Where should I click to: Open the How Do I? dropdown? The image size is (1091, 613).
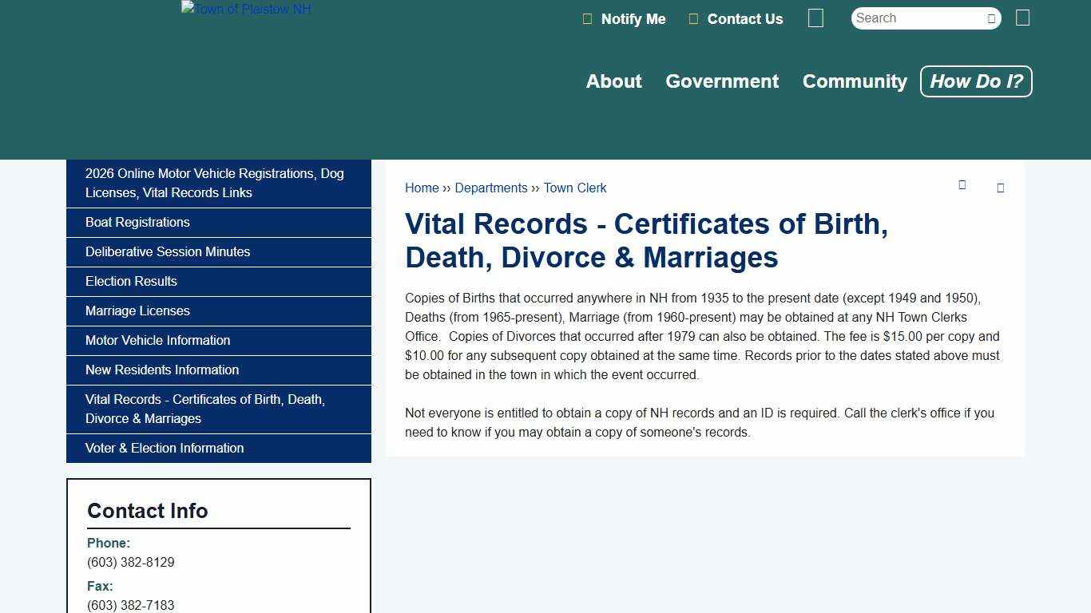(x=975, y=81)
